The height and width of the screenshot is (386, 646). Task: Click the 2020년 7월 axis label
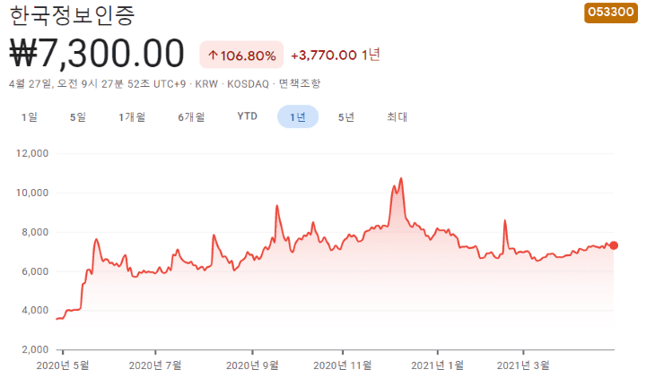pos(155,365)
